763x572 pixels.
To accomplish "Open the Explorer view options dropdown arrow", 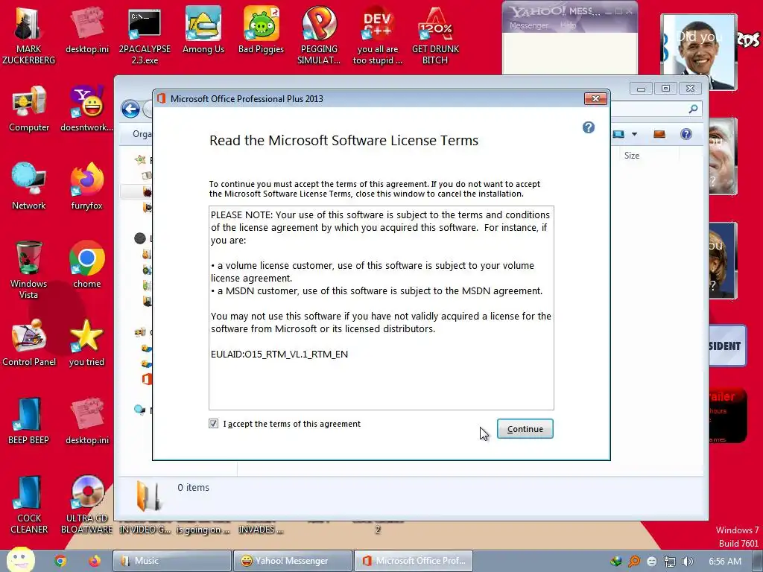I will pos(634,134).
